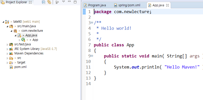This screenshot has height=100, width=203.
Task: Collapse the App.java file node
Action: [x=16, y=36]
